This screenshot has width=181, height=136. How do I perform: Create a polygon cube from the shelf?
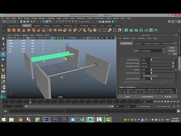(x=14, y=30)
